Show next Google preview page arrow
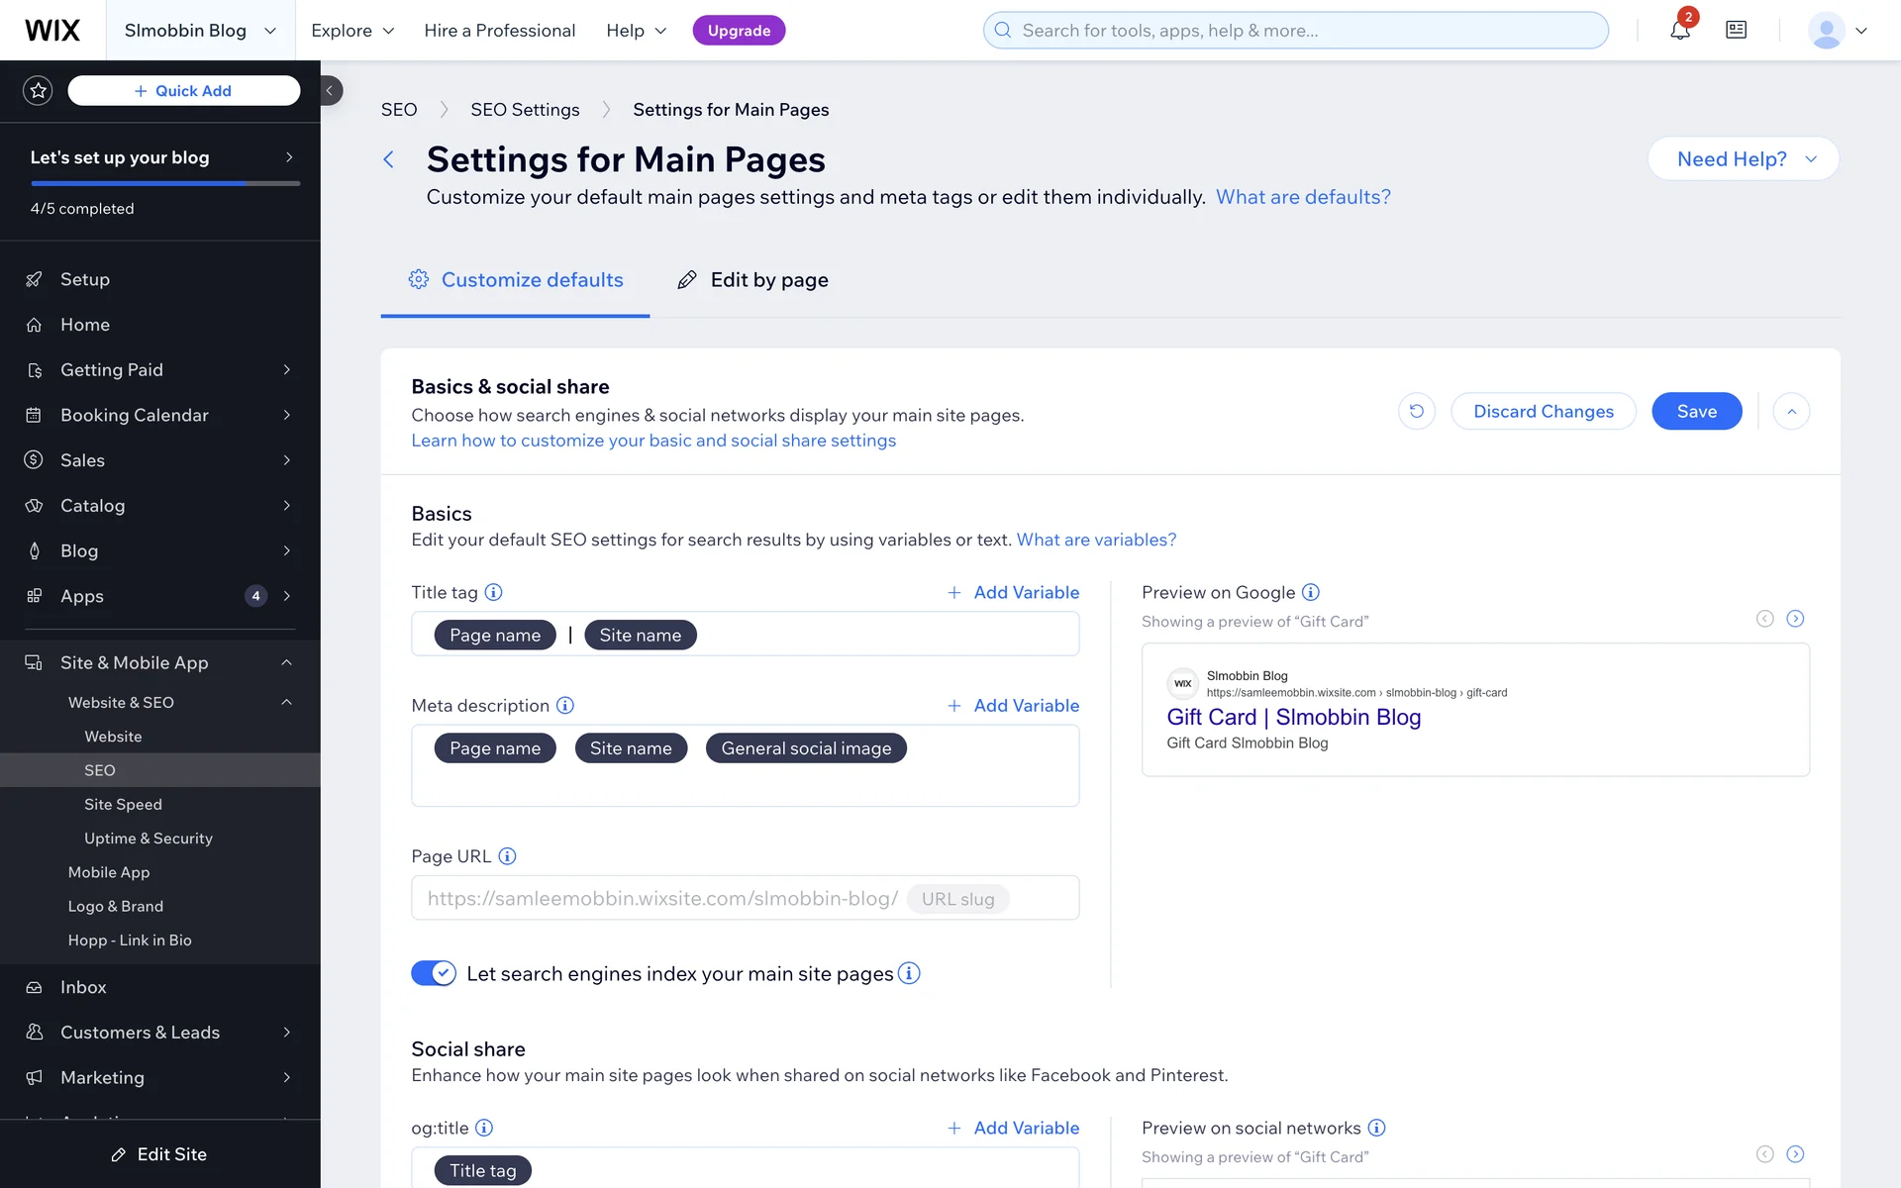Viewport: 1901px width, 1188px height. (x=1795, y=619)
